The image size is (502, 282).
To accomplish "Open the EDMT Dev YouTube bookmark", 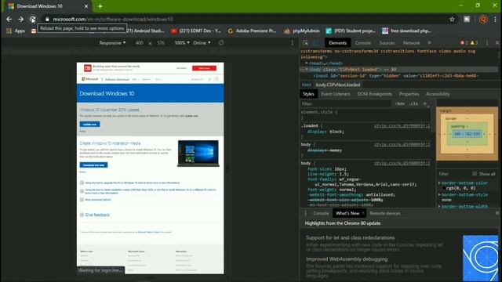I will (x=196, y=31).
